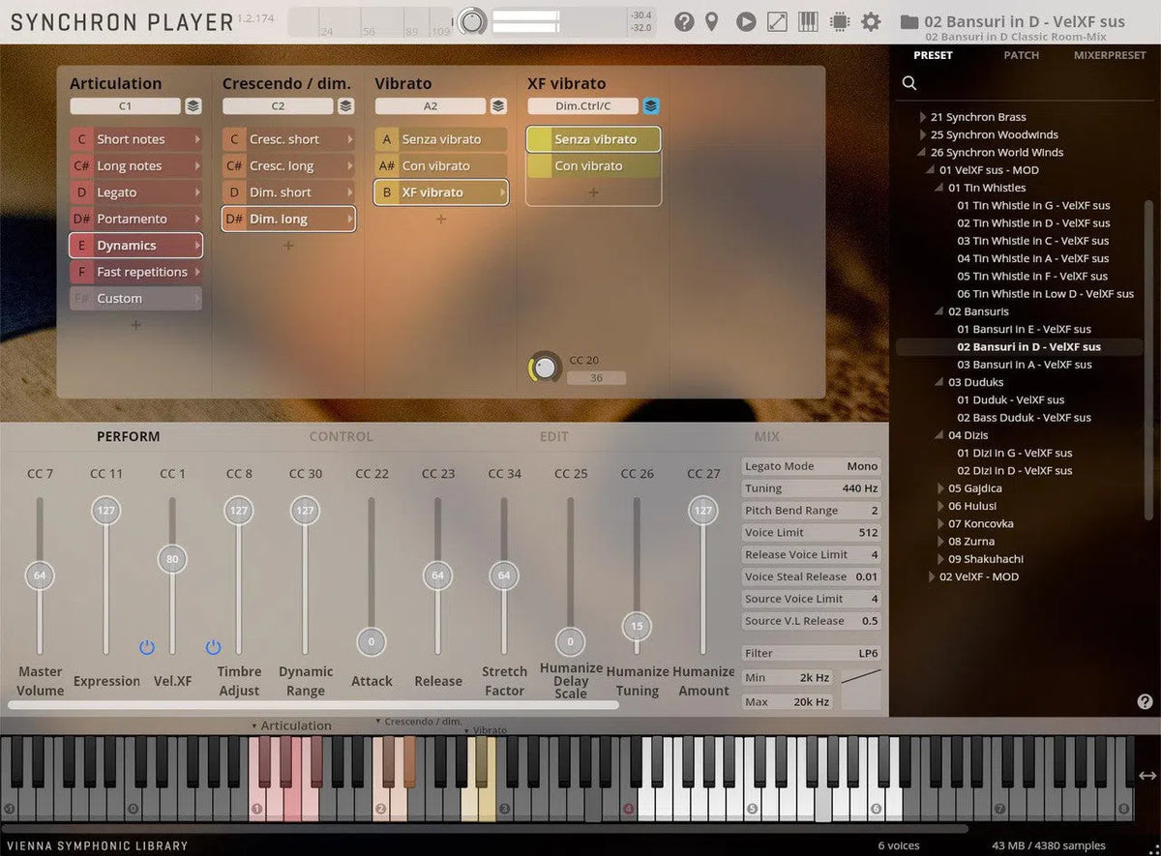Switch to the MIX tab
Screen dimensions: 1161x856
(x=766, y=436)
